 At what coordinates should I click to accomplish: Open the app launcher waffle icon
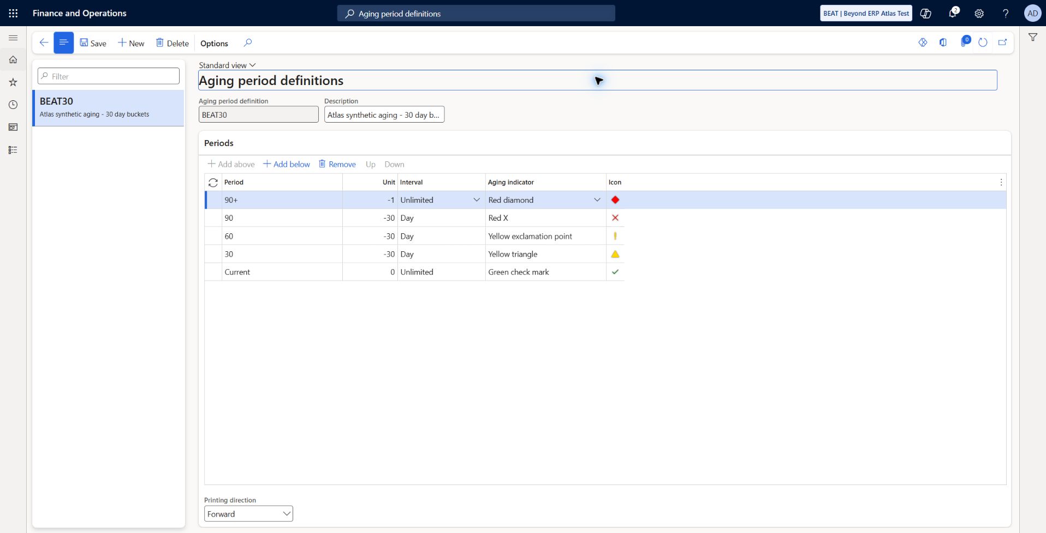click(13, 13)
